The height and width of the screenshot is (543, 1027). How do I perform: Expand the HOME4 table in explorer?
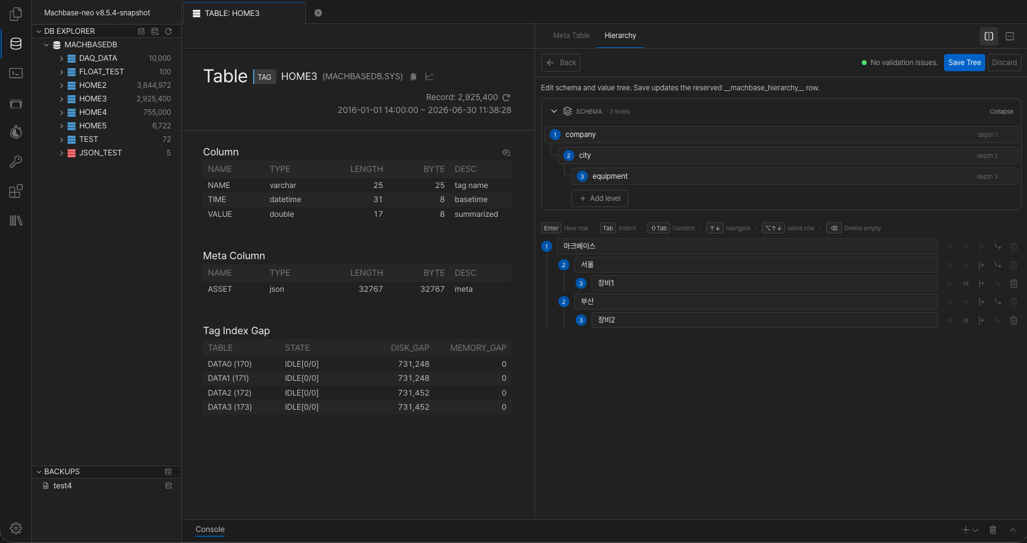61,112
